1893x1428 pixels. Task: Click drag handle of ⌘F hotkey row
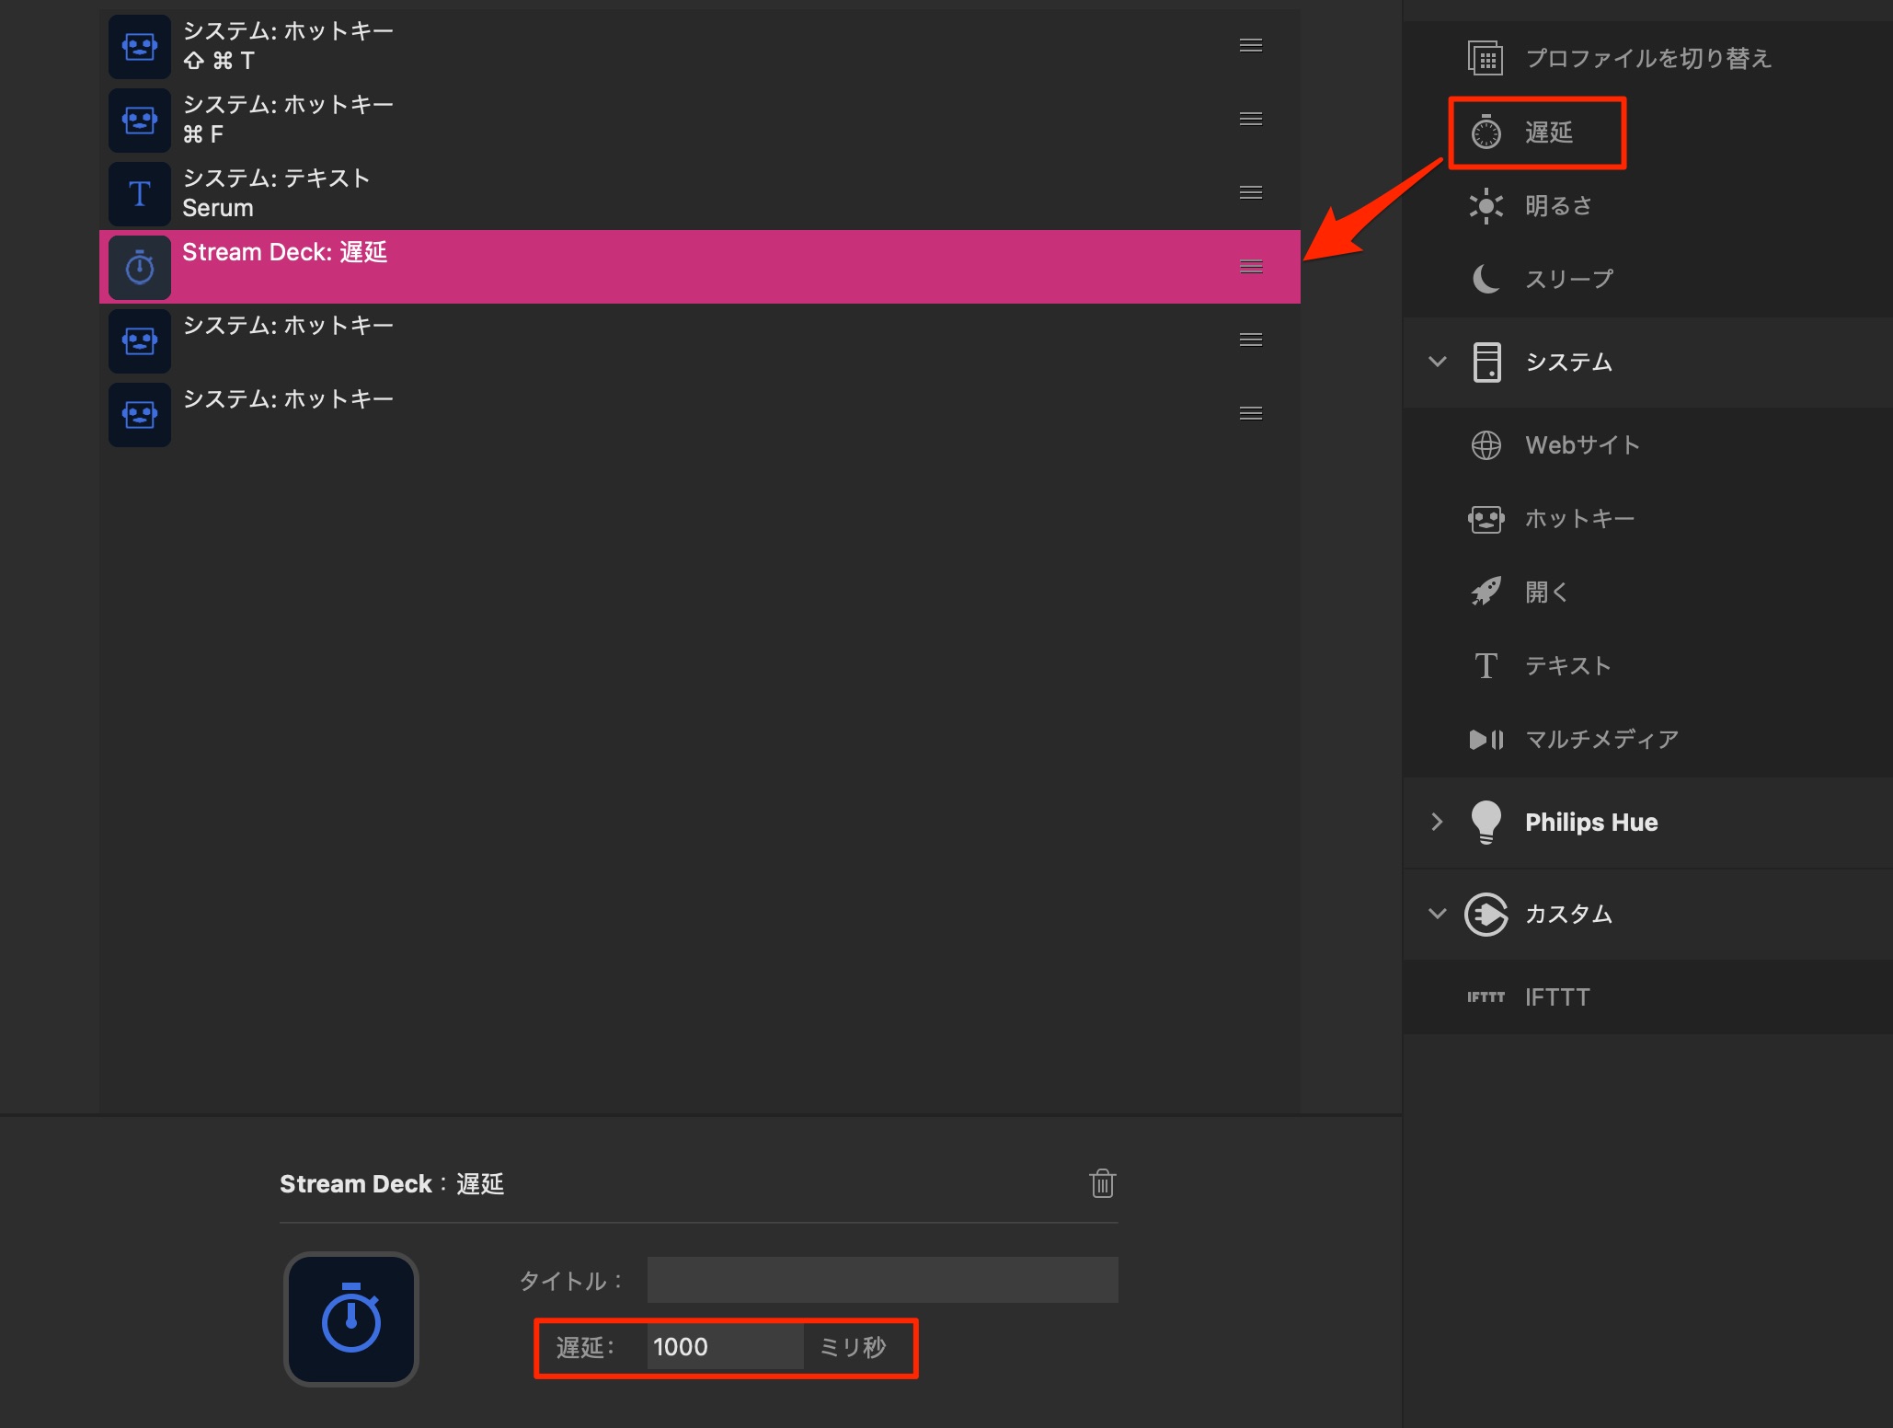coord(1251,119)
